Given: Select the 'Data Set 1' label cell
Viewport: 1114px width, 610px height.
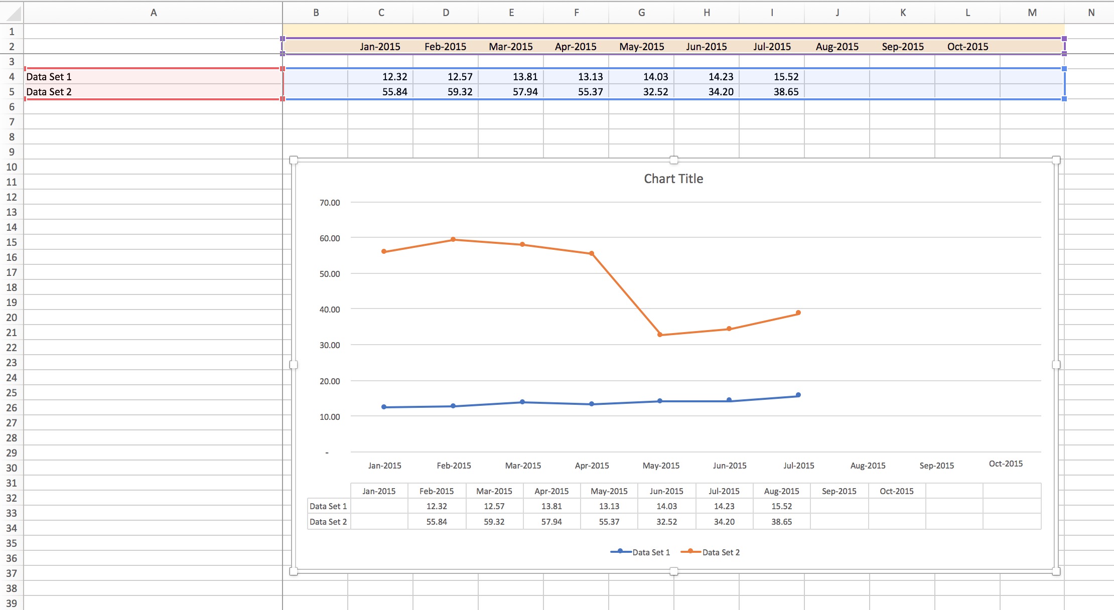Looking at the screenshot, I should point(153,76).
